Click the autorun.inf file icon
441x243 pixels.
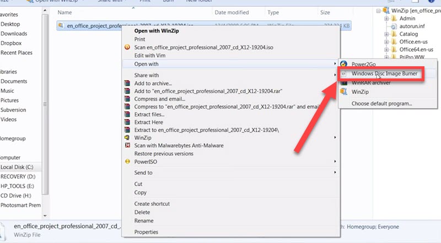point(394,26)
